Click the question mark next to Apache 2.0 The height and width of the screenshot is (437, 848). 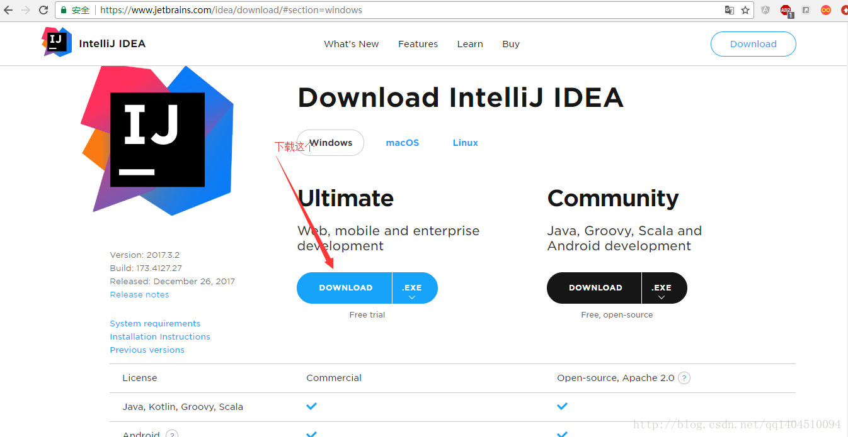click(684, 378)
